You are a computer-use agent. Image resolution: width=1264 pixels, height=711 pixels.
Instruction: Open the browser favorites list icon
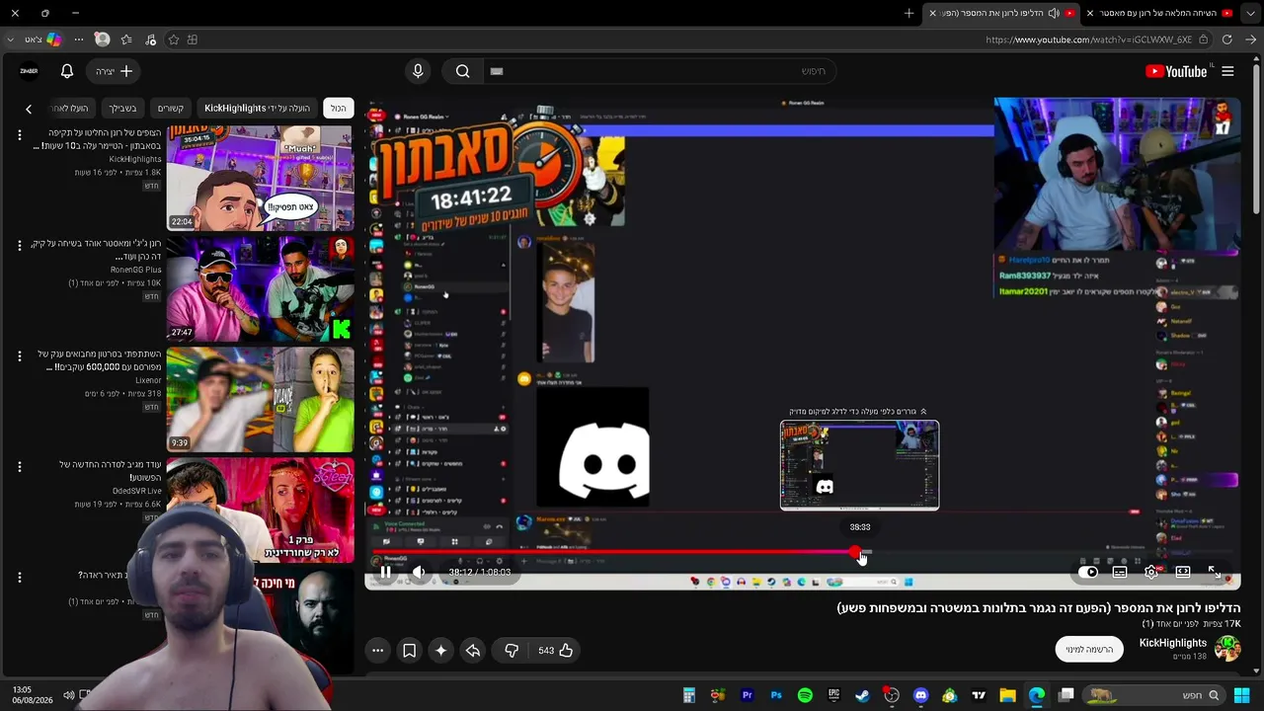126,39
